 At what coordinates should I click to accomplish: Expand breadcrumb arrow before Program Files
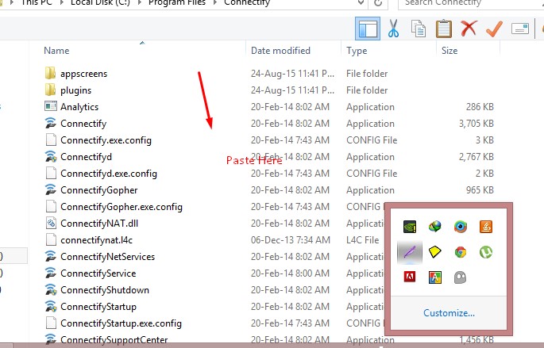[140, 2]
